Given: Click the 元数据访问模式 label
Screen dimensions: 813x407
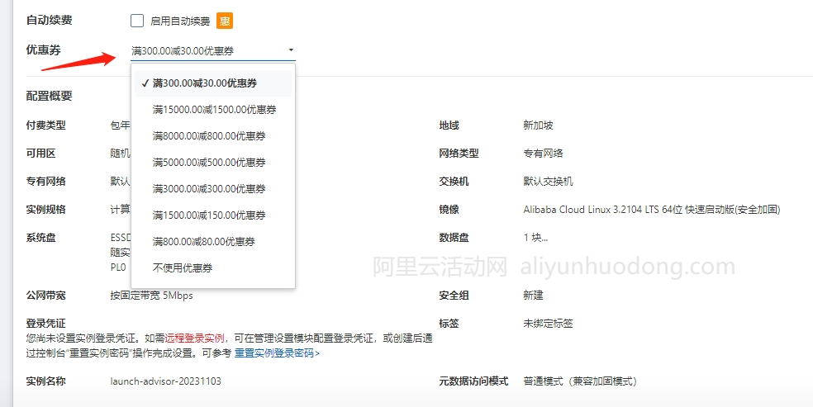Looking at the screenshot, I should tap(473, 381).
